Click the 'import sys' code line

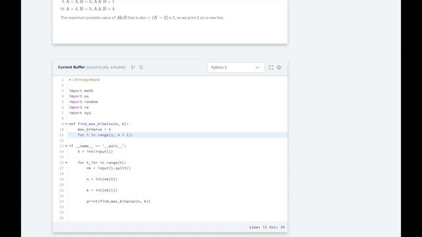[80, 113]
